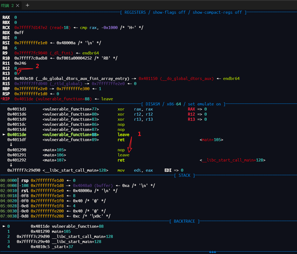Click the 0x4040a0 (buffer) stack value
297x254 pixels.
[93, 186]
